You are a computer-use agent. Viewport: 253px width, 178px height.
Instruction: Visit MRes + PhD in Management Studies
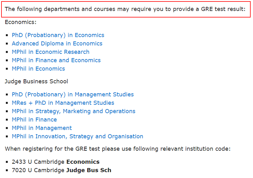click(x=63, y=103)
